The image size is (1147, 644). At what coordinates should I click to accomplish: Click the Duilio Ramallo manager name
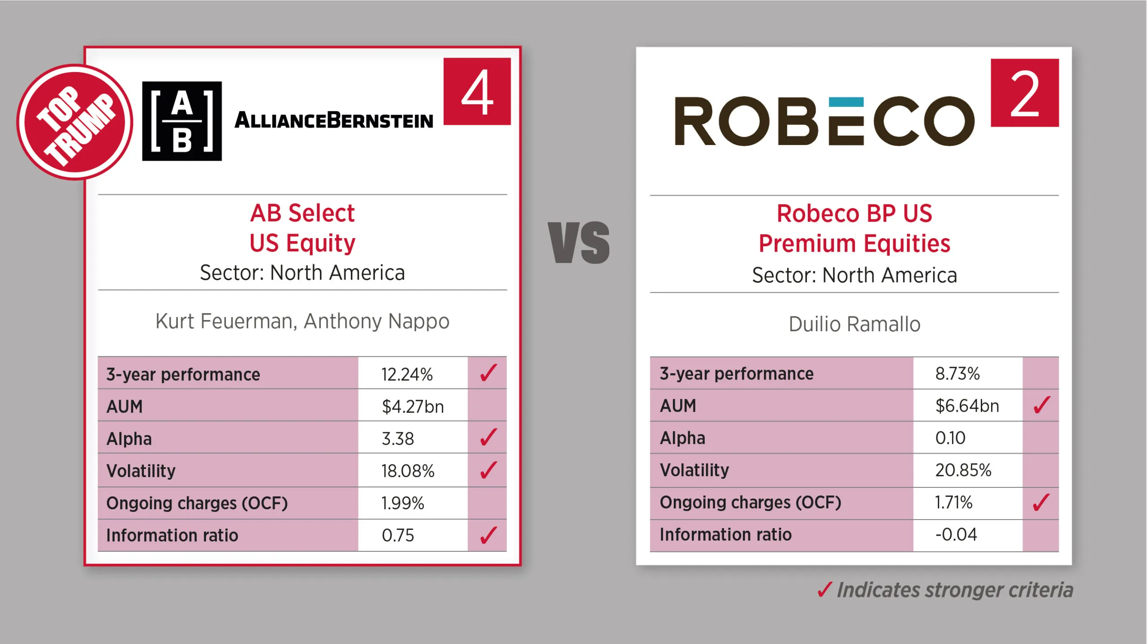(x=854, y=324)
